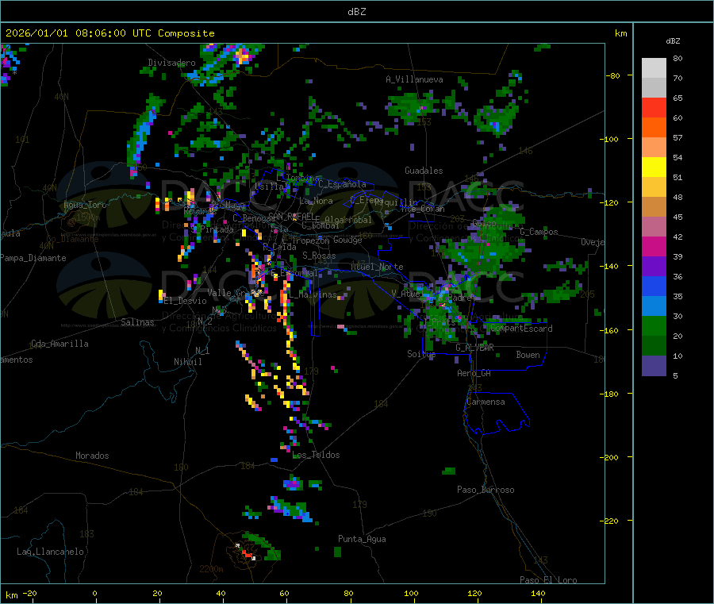This screenshot has height=604, width=714.
Task: Click the Punta_Agua location label
Action: (x=362, y=539)
